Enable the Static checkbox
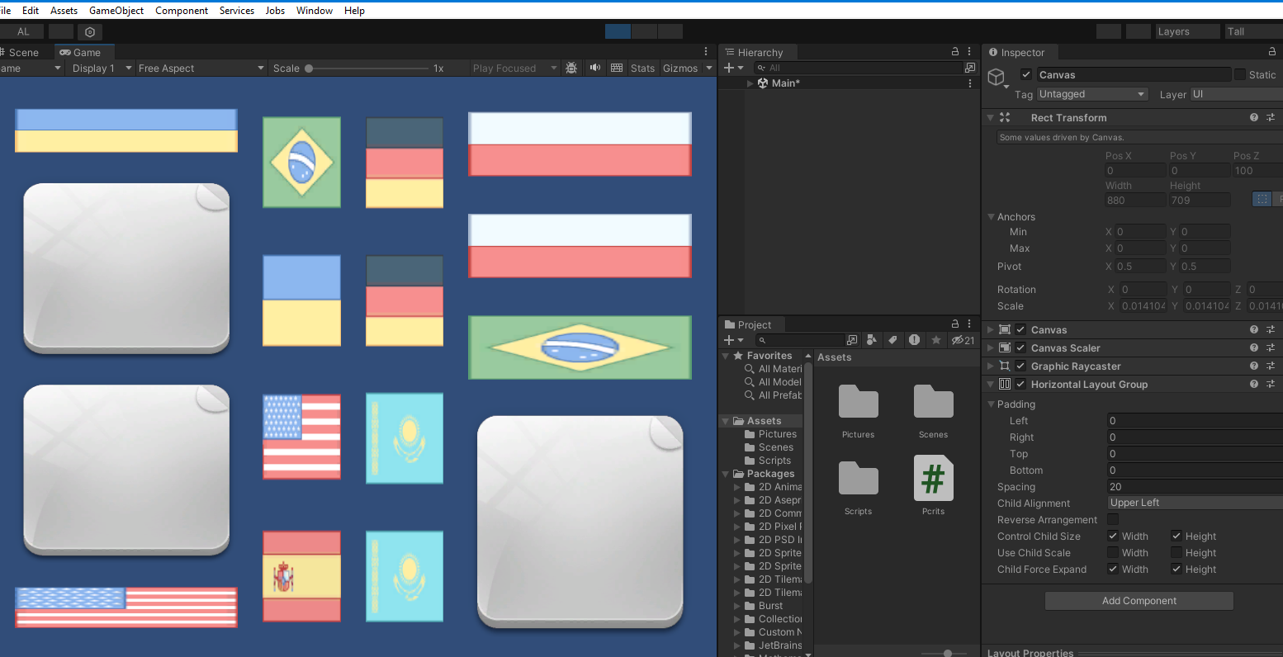This screenshot has height=657, width=1283. [x=1240, y=74]
